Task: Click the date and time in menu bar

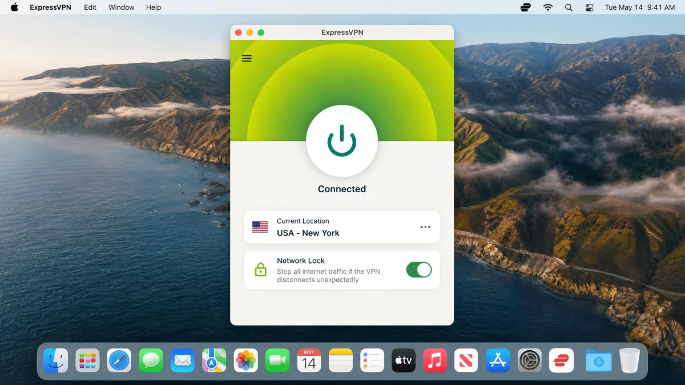Action: click(x=640, y=7)
